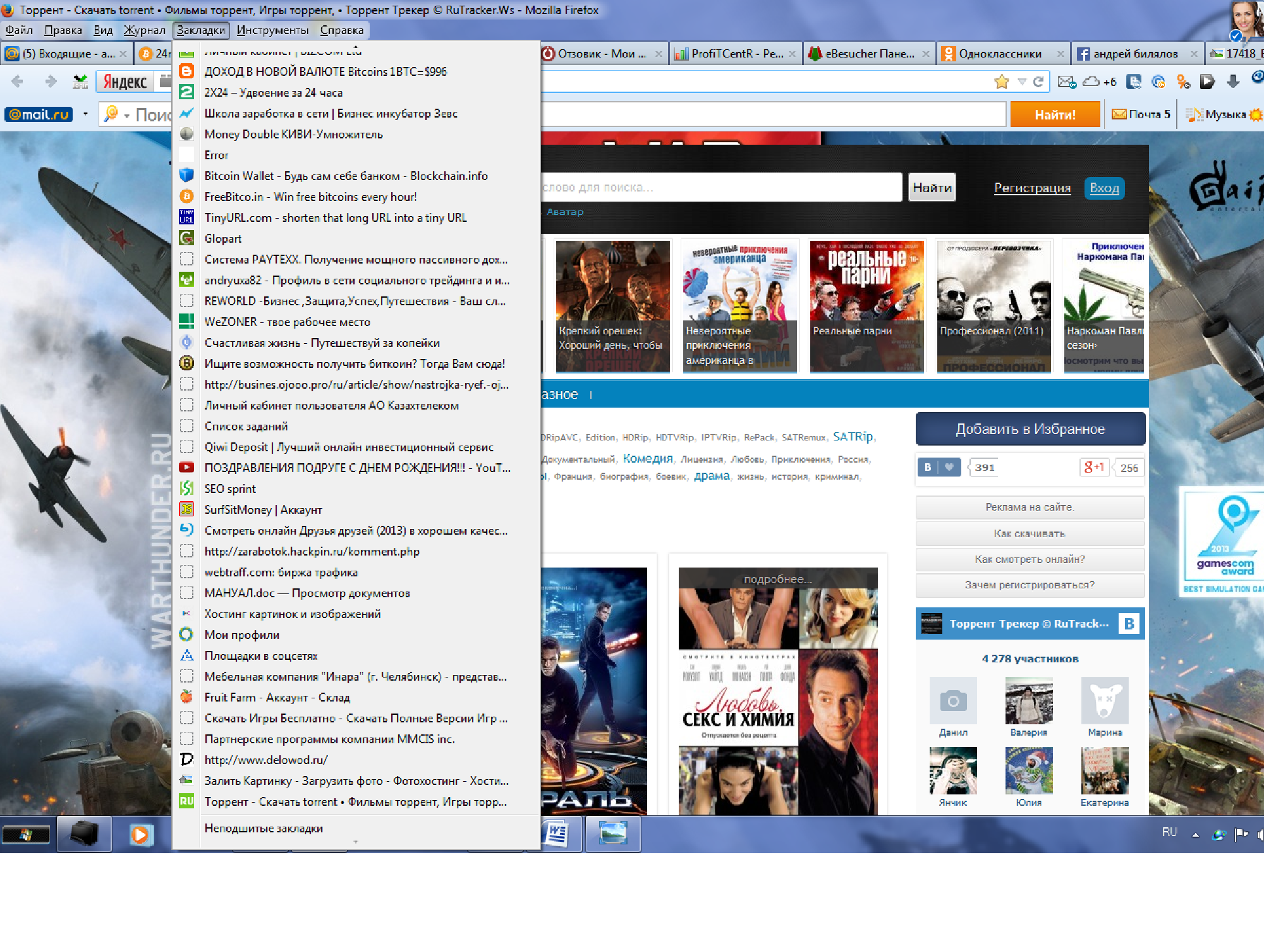Click the mail envelope toolbar icon

pyautogui.click(x=1067, y=82)
